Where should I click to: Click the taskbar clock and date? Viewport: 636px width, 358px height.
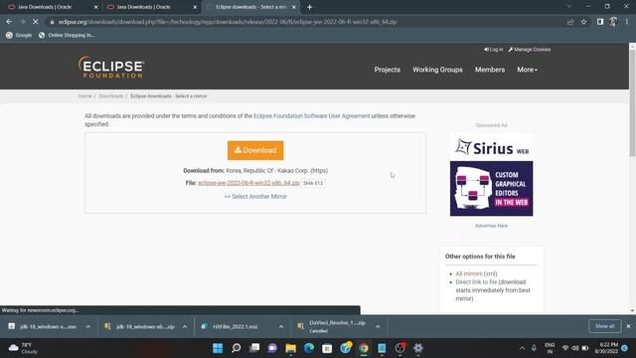[606, 348]
